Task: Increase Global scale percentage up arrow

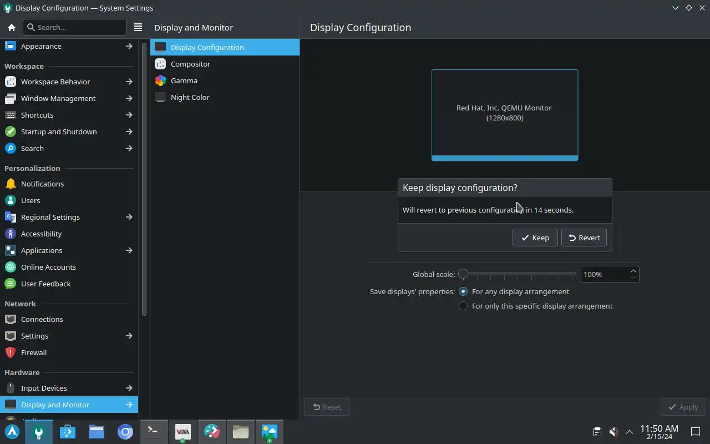Action: coord(633,271)
